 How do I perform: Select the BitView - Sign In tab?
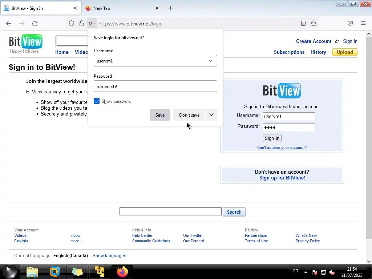(x=41, y=8)
